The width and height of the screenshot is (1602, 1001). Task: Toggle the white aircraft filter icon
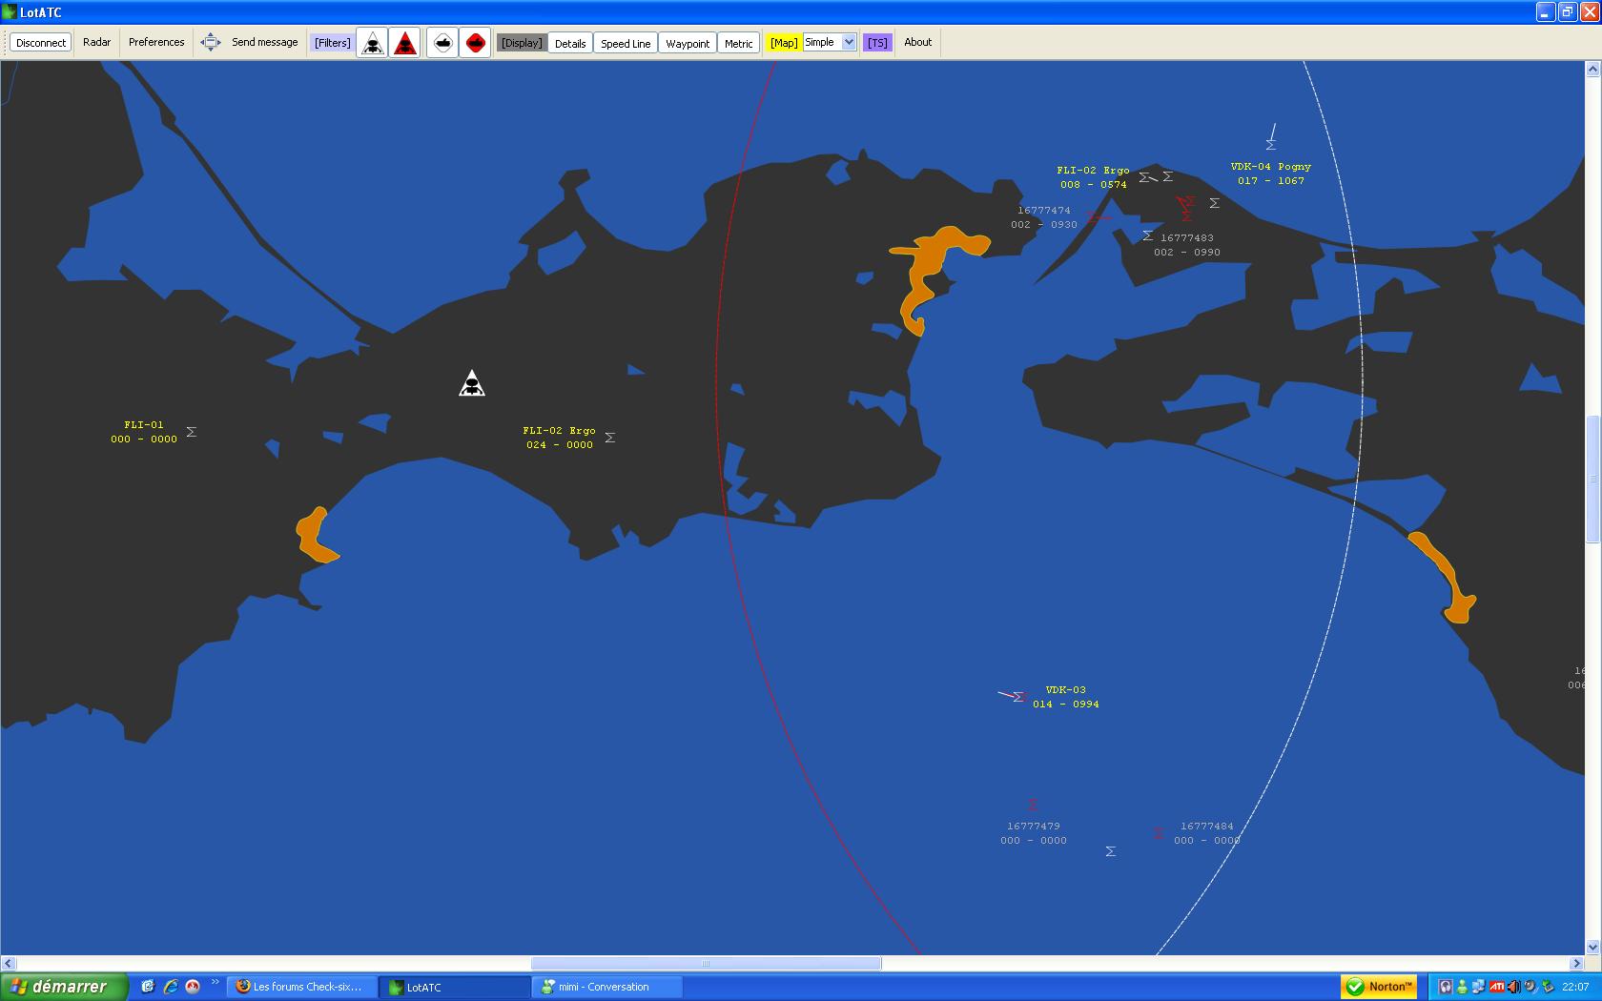coord(373,43)
